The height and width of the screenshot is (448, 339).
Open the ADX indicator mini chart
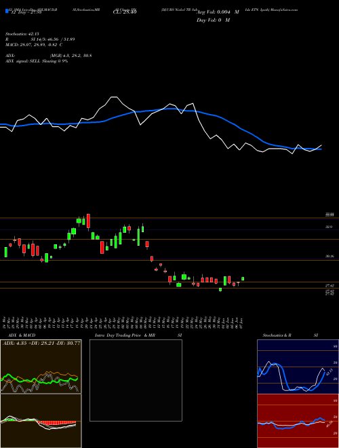(41, 367)
